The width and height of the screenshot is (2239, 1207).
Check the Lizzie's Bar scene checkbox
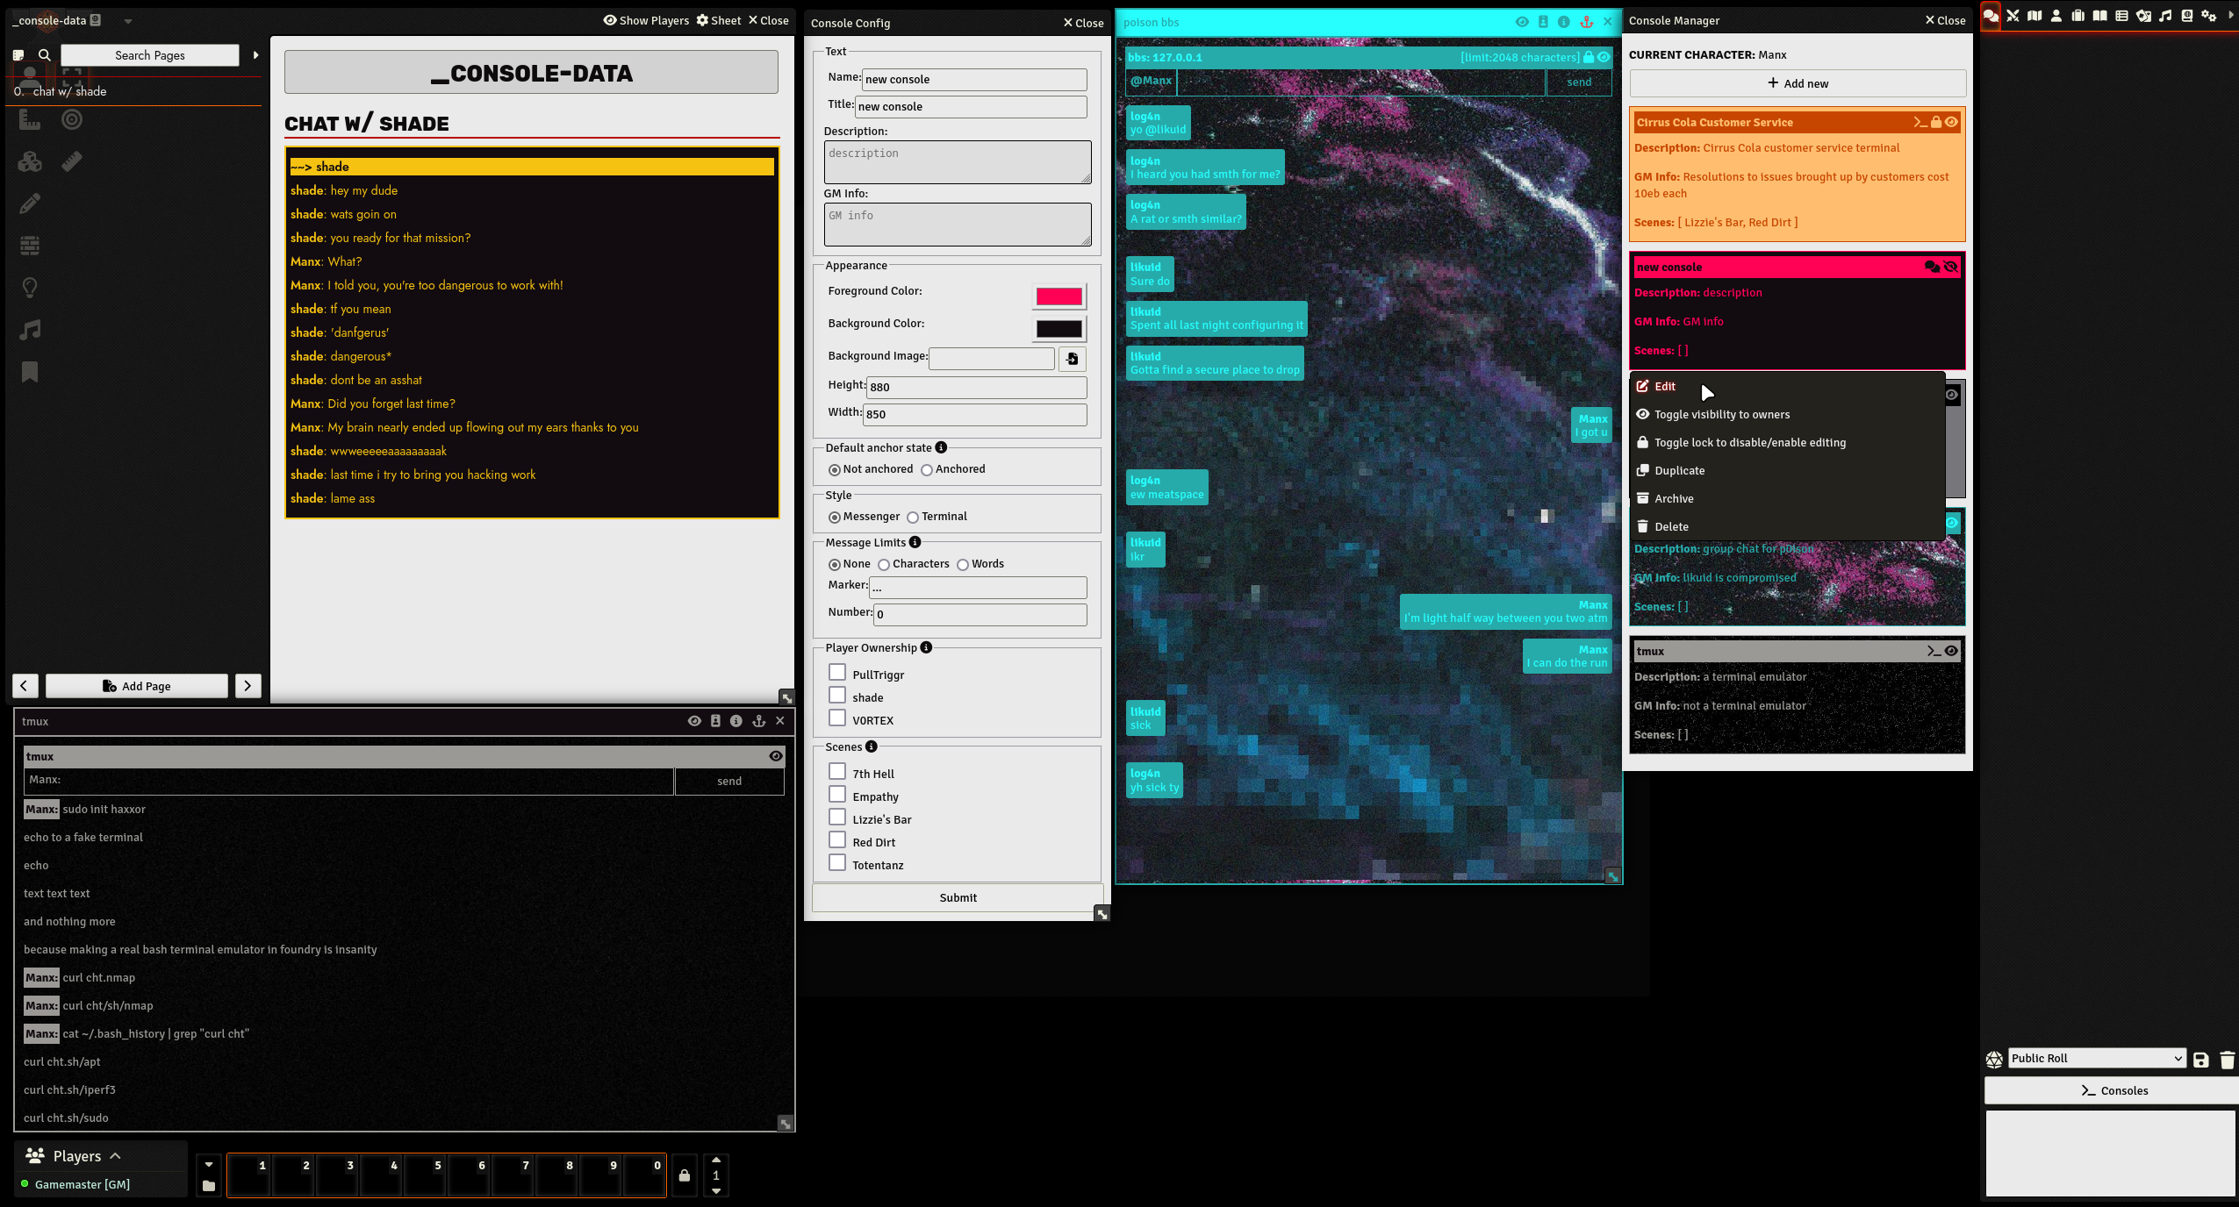coord(837,818)
